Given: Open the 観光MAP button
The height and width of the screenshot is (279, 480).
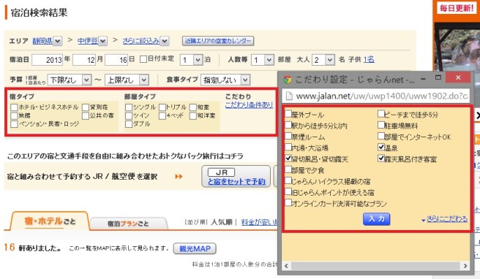Looking at the screenshot, I should [x=195, y=248].
